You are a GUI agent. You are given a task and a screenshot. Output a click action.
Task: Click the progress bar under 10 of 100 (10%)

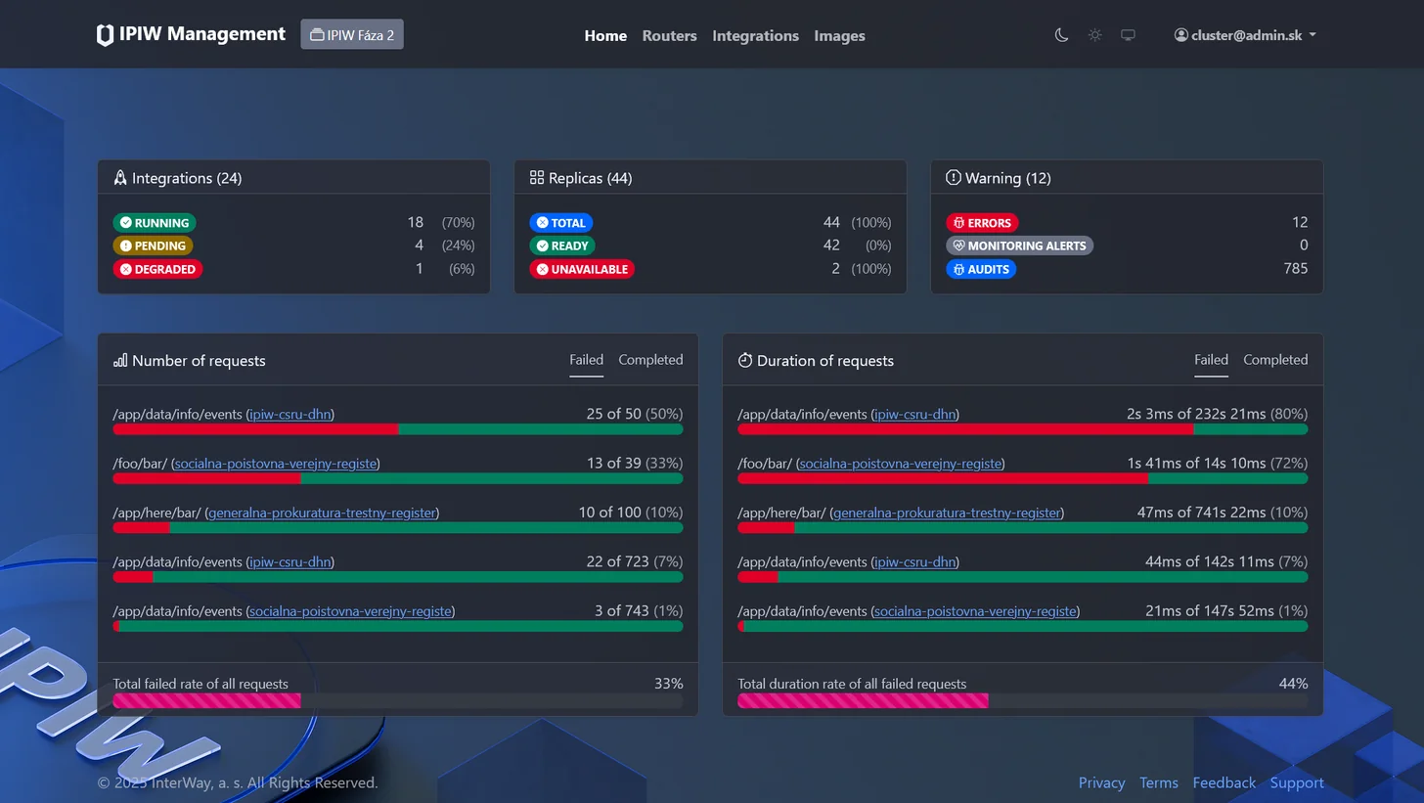pos(398,528)
